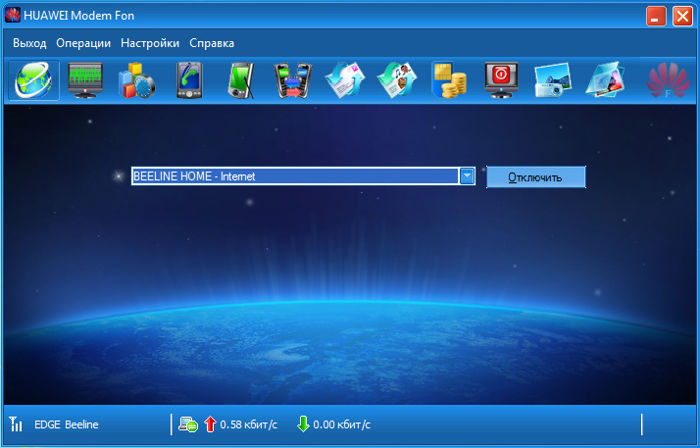700x448 pixels.
Task: Open the phone call dialer icon
Action: click(189, 80)
